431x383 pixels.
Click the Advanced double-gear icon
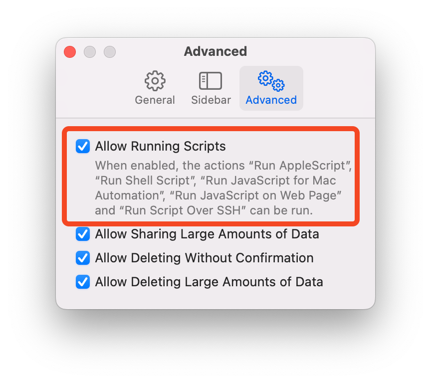tap(271, 81)
